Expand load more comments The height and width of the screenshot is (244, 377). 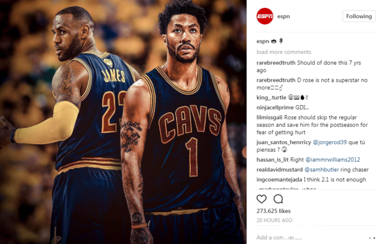tap(284, 52)
